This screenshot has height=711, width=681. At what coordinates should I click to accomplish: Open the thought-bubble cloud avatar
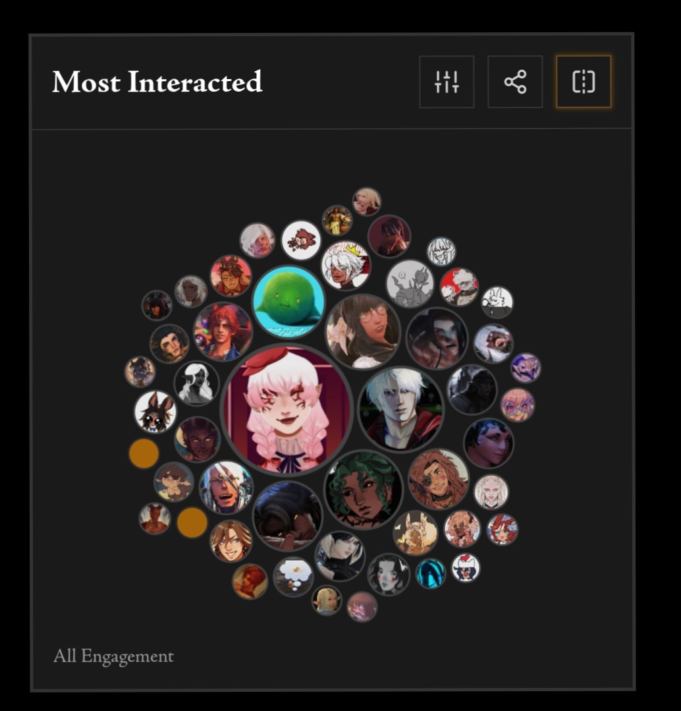coord(293,577)
